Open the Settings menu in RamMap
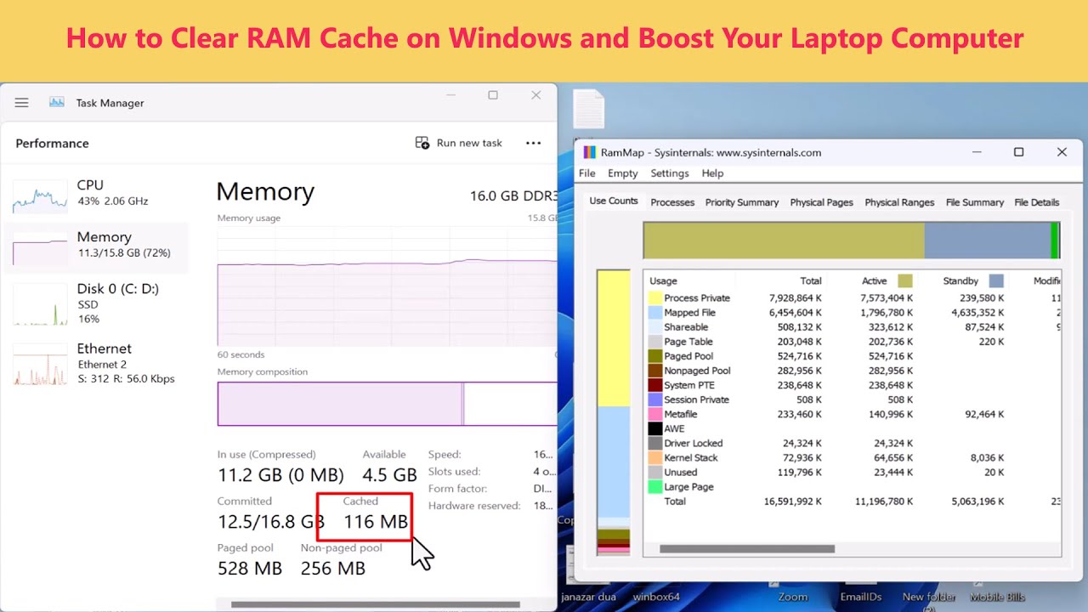 click(670, 173)
